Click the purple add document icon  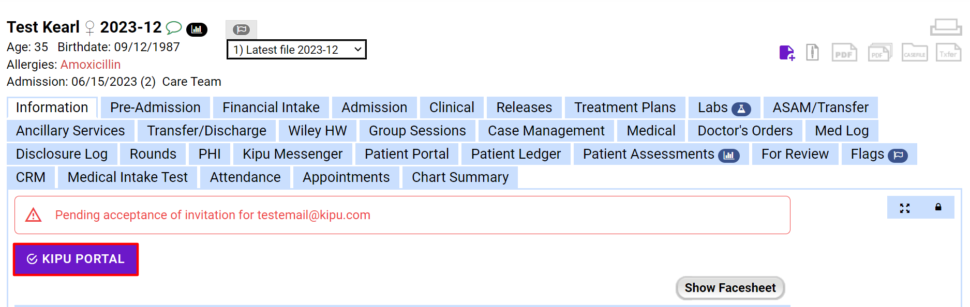coord(787,53)
